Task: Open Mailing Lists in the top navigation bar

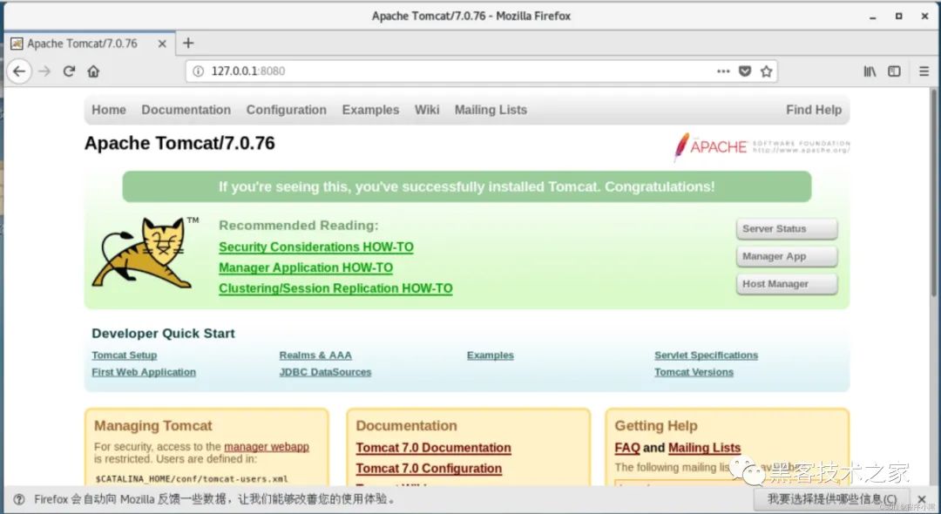Action: coord(491,110)
